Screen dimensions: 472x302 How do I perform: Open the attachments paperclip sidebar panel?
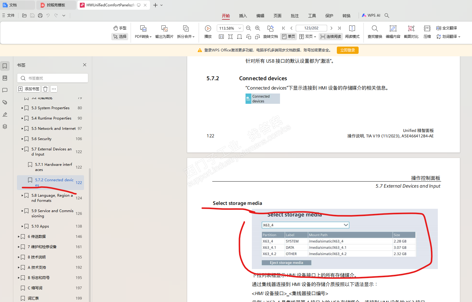pyautogui.click(x=5, y=102)
